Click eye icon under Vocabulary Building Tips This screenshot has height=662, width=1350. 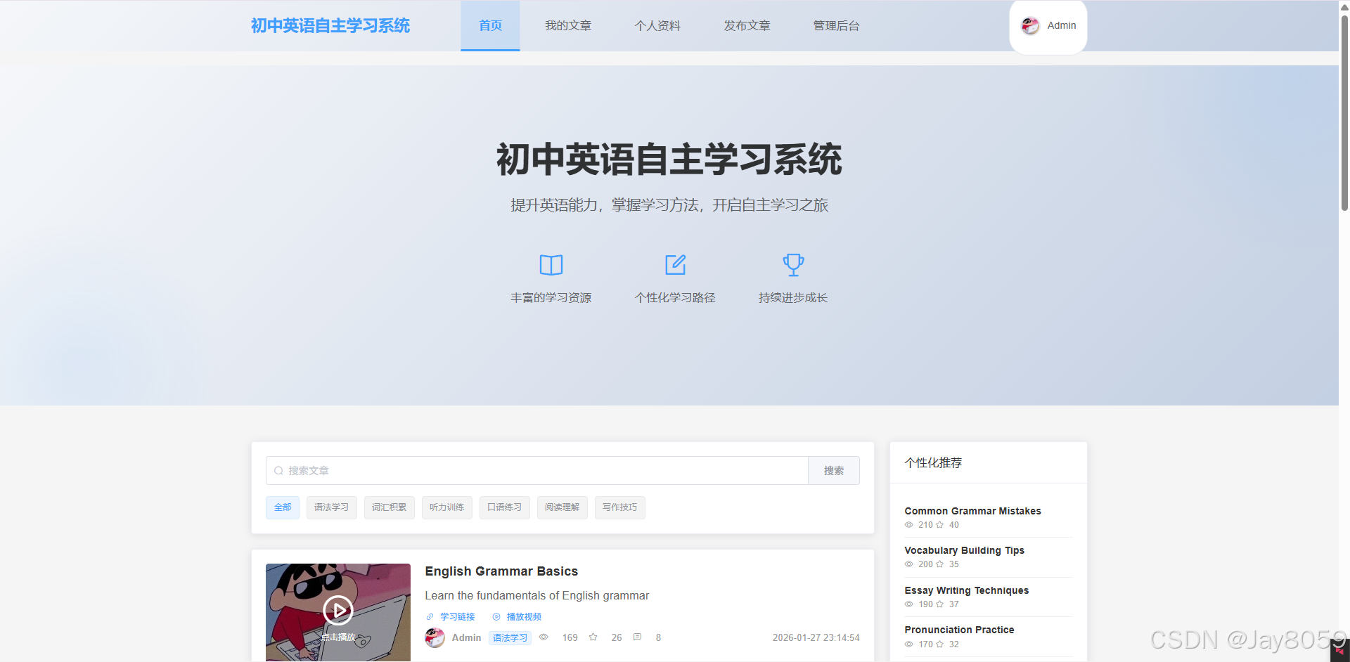(x=909, y=564)
